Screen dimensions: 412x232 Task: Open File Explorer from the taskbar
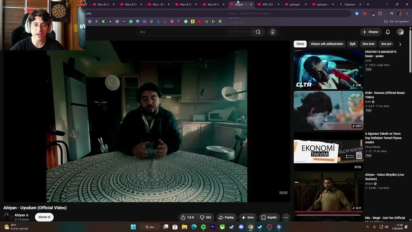point(184,227)
